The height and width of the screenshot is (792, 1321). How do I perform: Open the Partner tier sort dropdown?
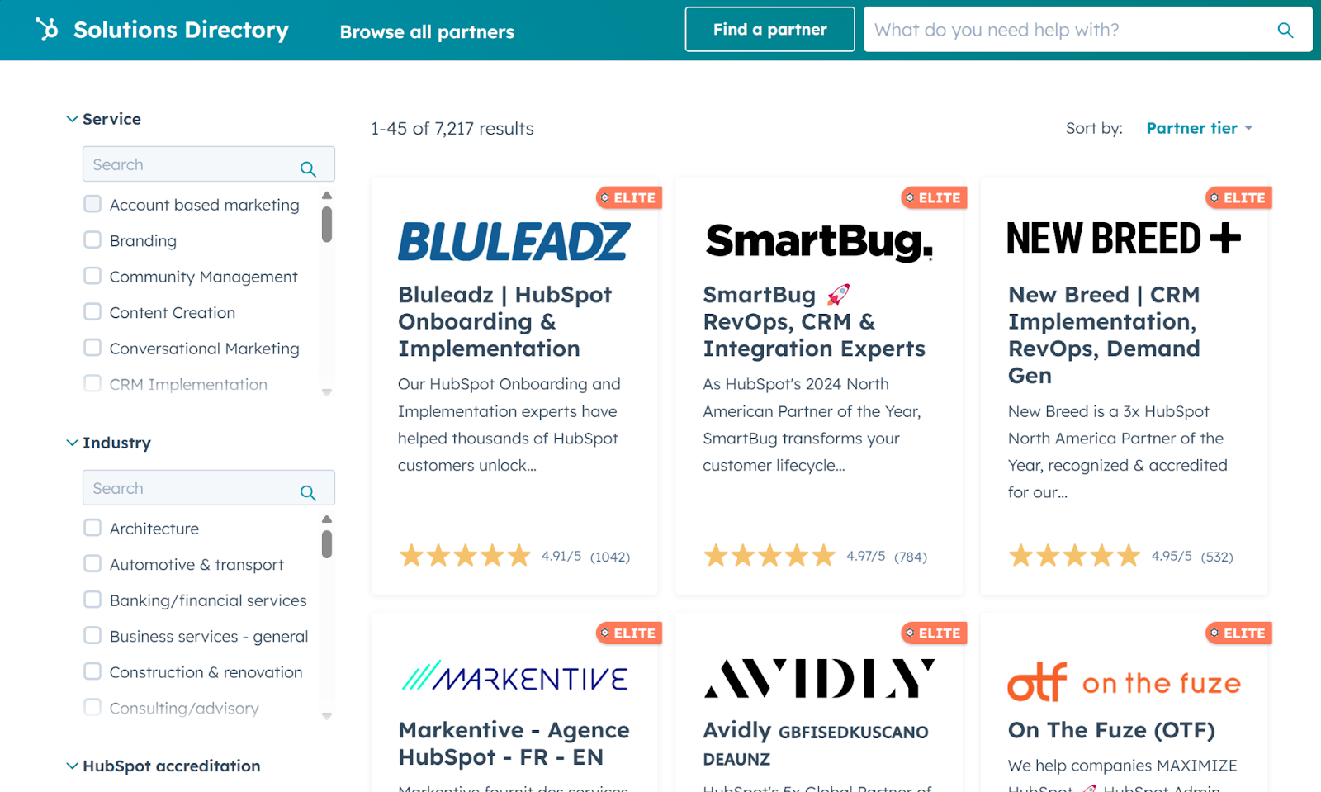point(1200,128)
